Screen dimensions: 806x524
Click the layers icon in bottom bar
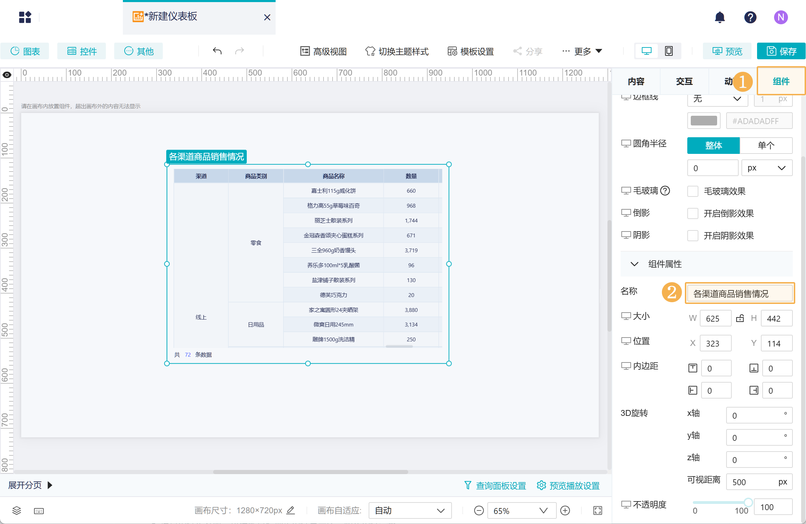(17, 510)
